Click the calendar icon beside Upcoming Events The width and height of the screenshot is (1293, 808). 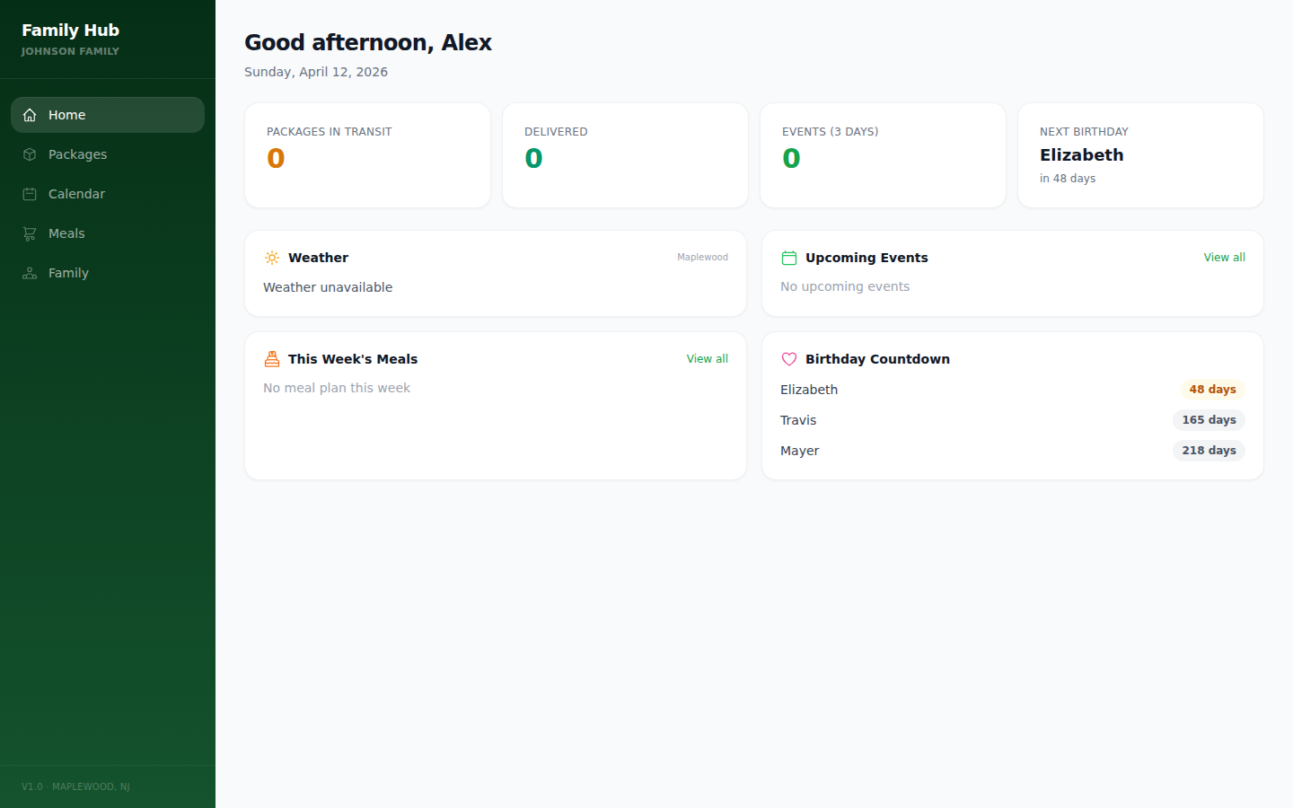click(789, 258)
